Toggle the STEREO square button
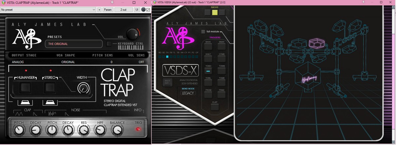Viewport: 396px width, 145px height. (x=50, y=87)
